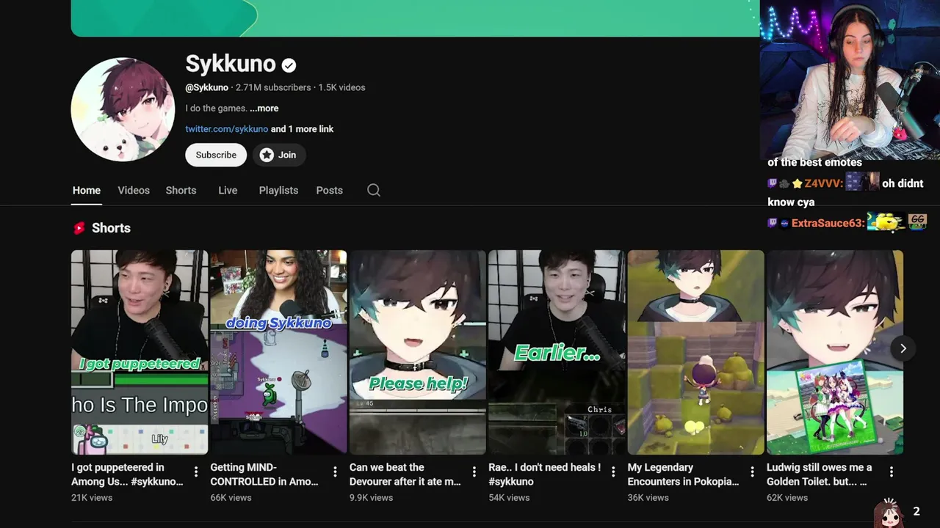This screenshot has height=528, width=940.
Task: Click the '21K views' count
Action: 92,497
